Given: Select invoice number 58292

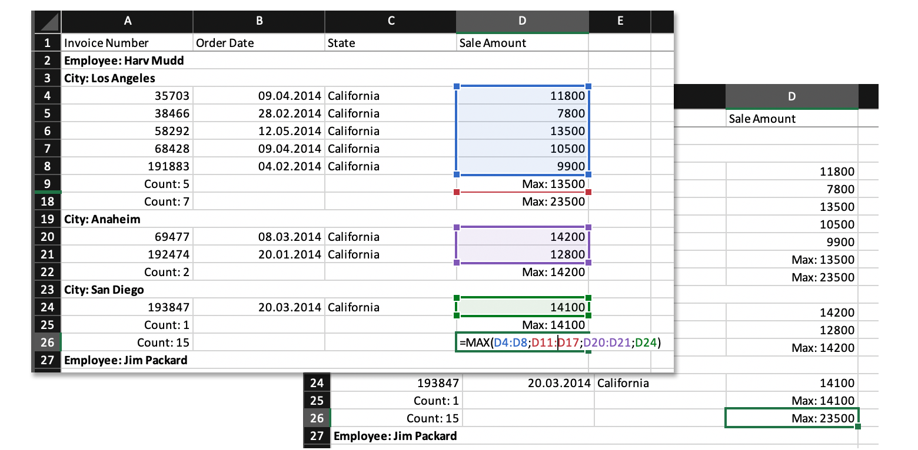Looking at the screenshot, I should tap(127, 131).
